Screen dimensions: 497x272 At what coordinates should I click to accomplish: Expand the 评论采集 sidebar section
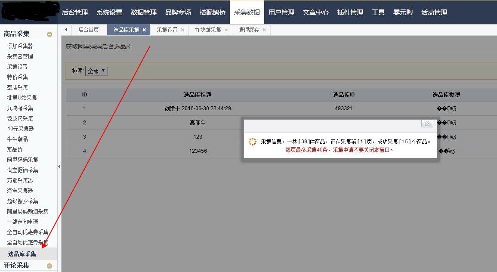49,266
